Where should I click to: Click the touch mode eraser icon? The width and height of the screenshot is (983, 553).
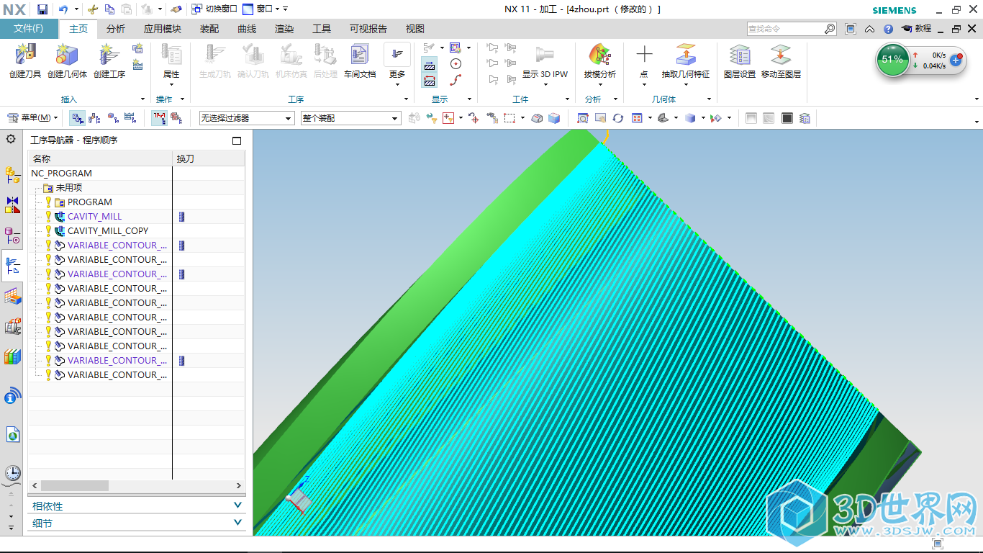[x=176, y=9]
